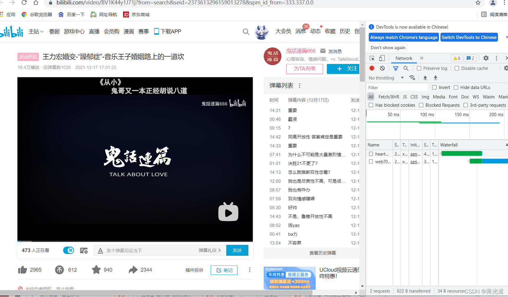Expand the 弹幕礼仪 dropdown

click(x=210, y=250)
